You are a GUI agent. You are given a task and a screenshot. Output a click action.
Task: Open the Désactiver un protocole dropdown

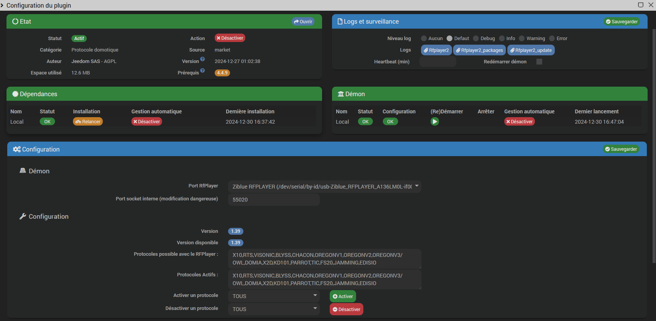(x=274, y=309)
